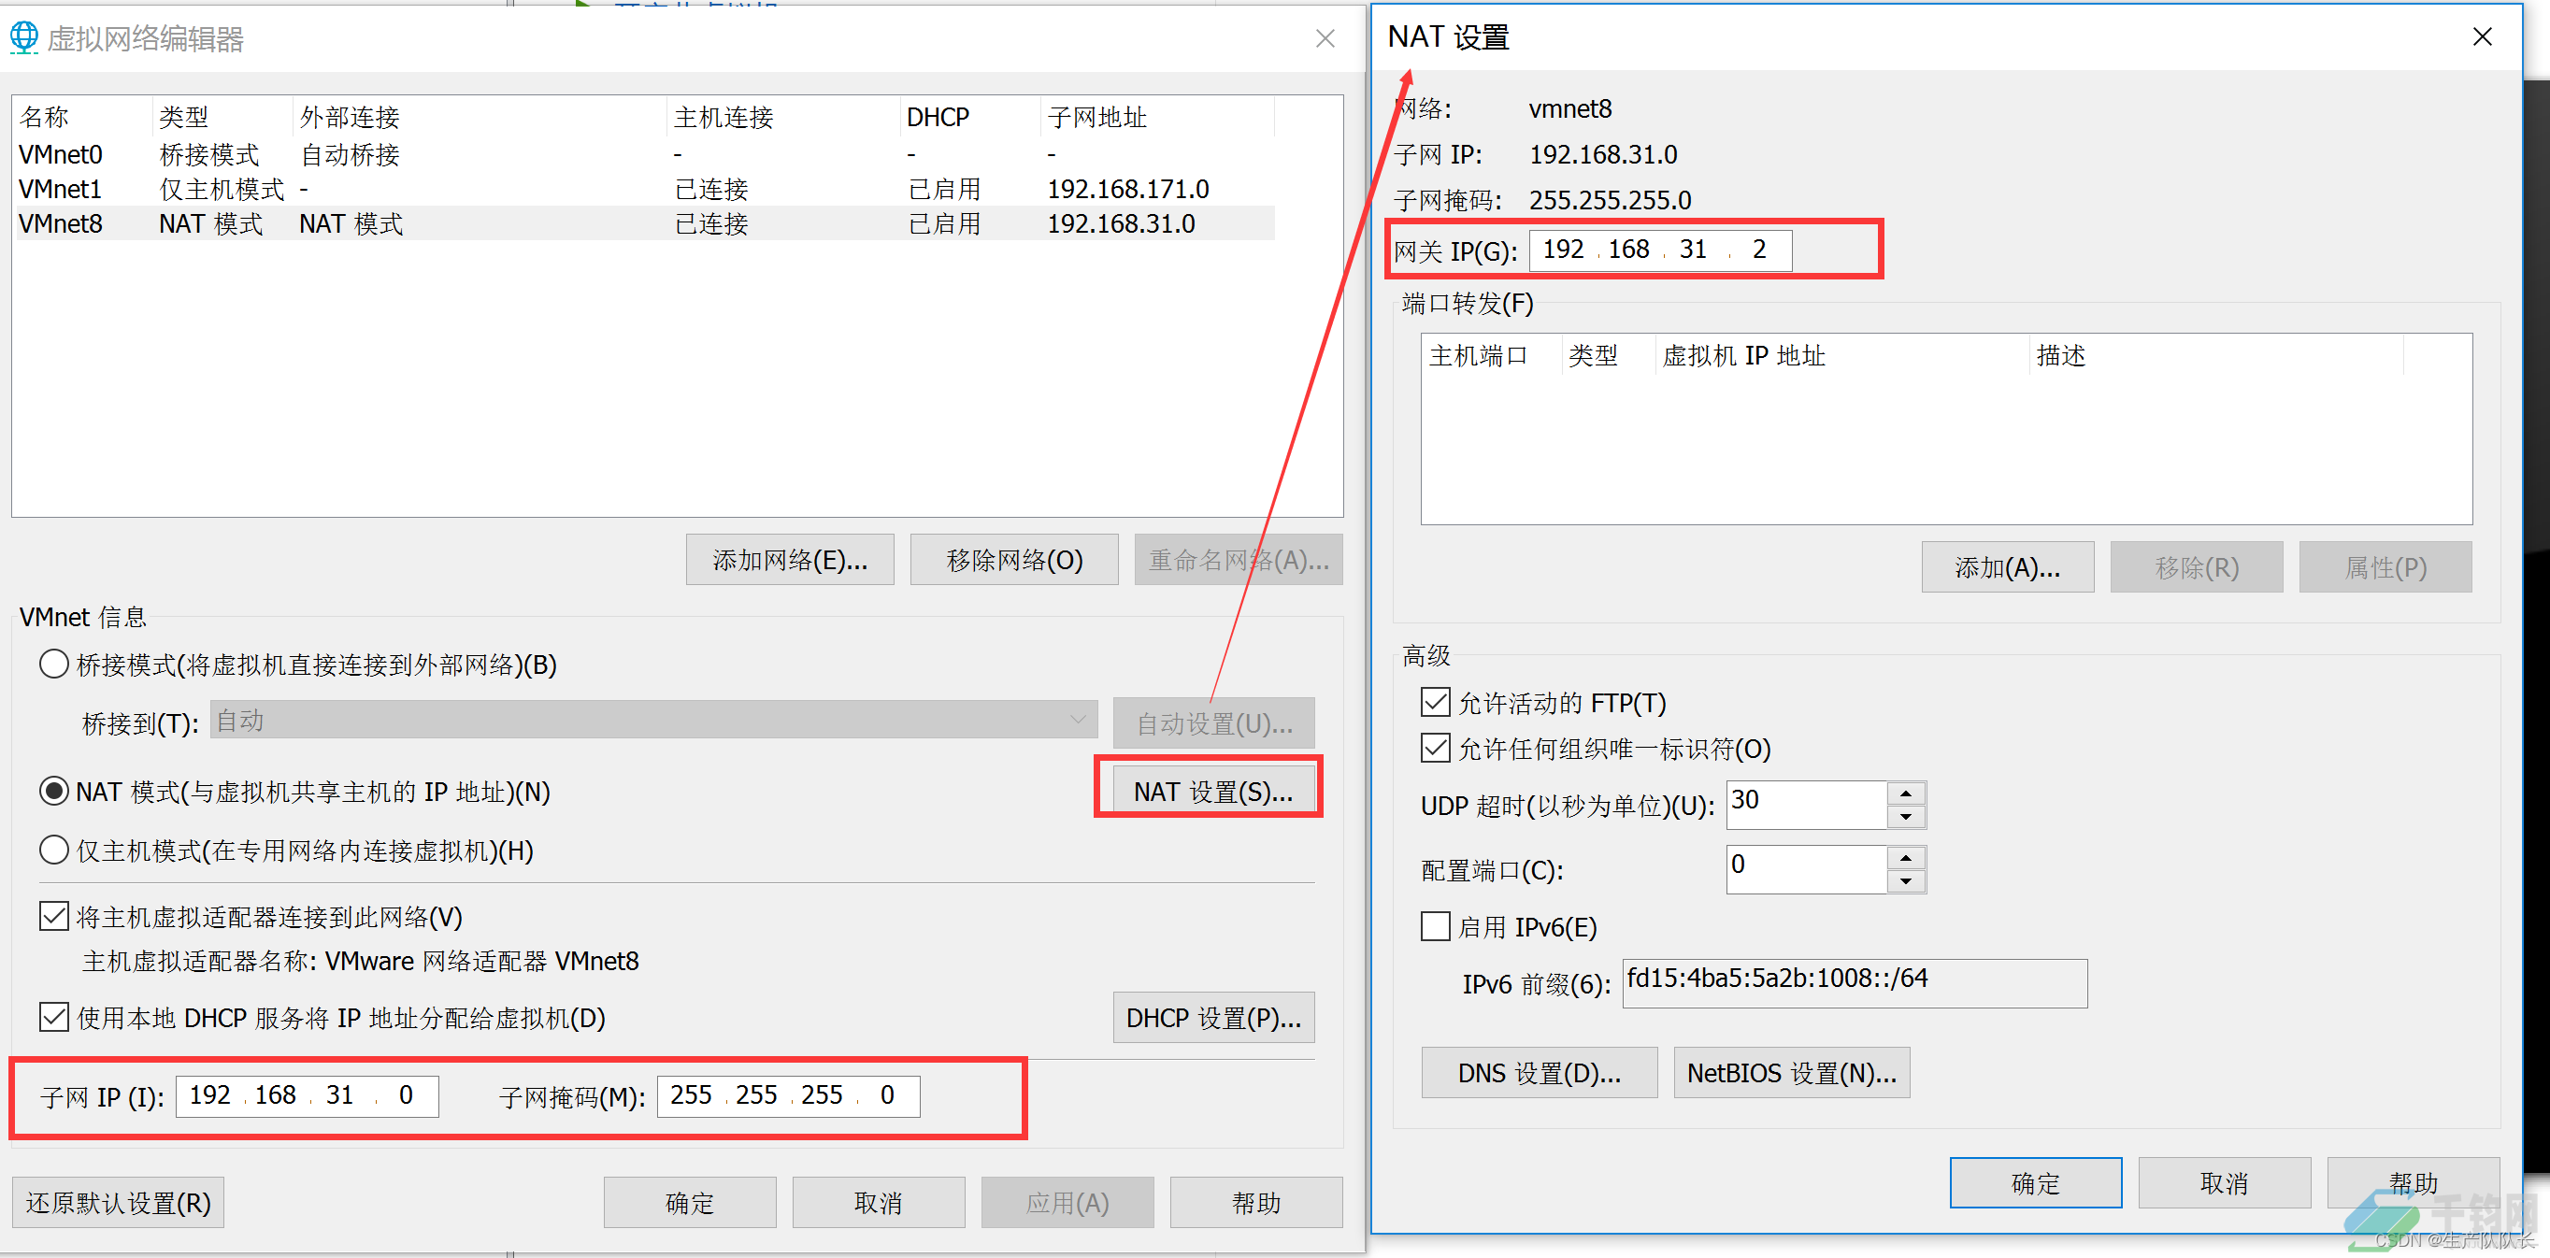Click the 自动设置(U)... button
This screenshot has width=2550, height=1258.
[1213, 723]
